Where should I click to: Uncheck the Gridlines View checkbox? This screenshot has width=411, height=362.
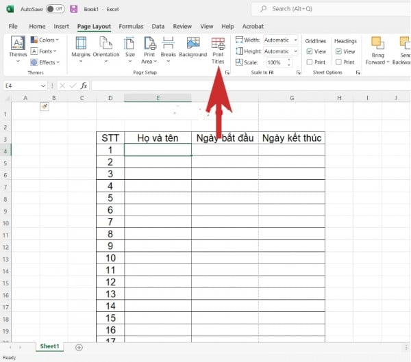(x=310, y=51)
